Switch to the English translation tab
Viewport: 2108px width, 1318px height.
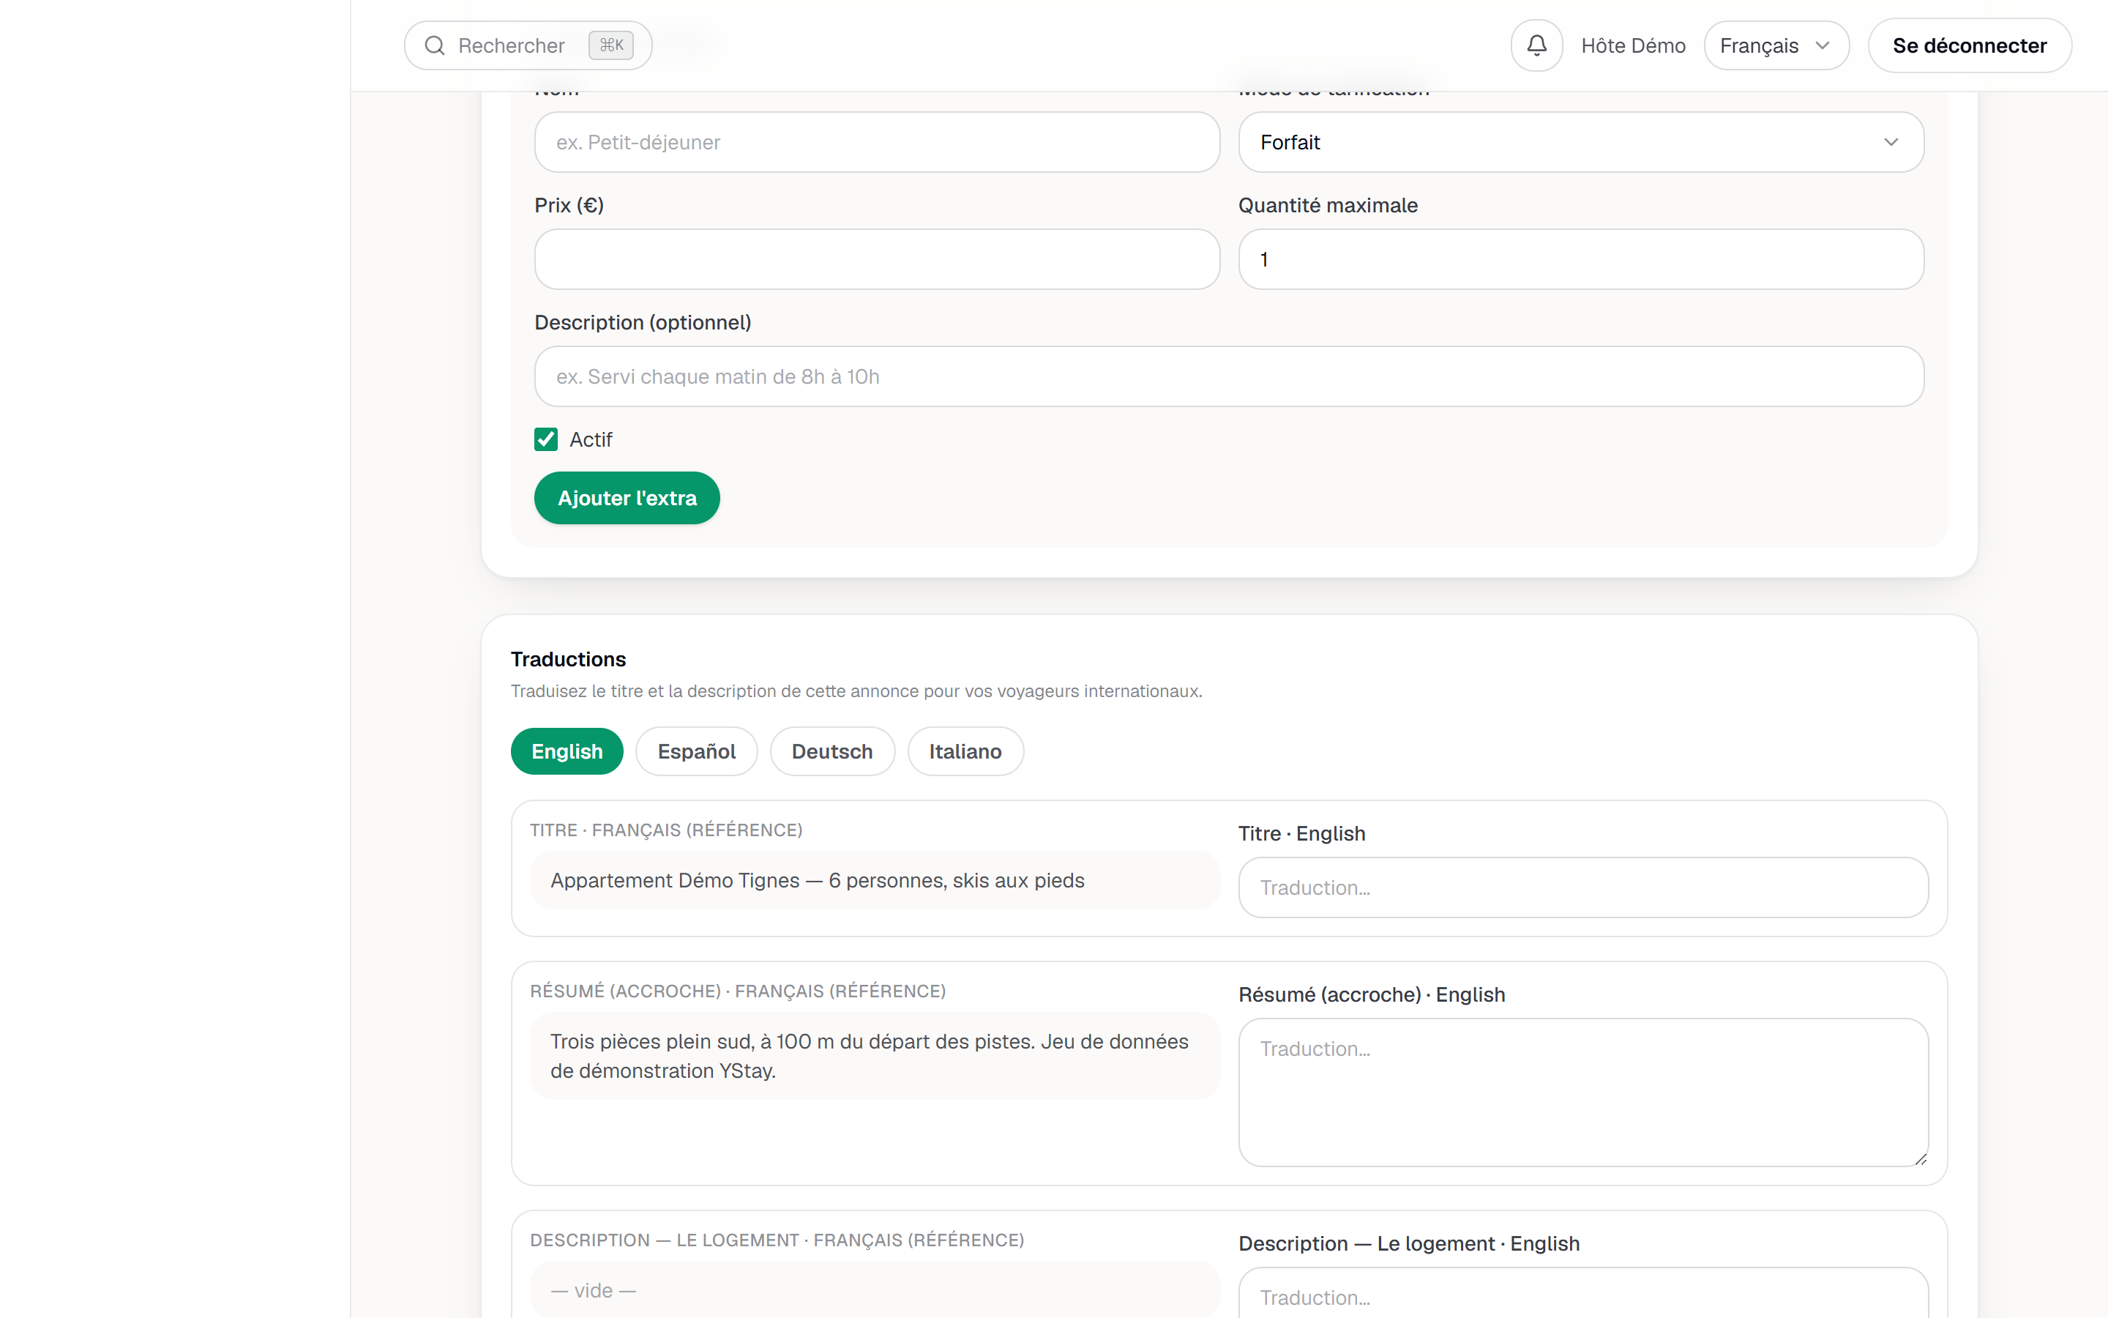567,751
